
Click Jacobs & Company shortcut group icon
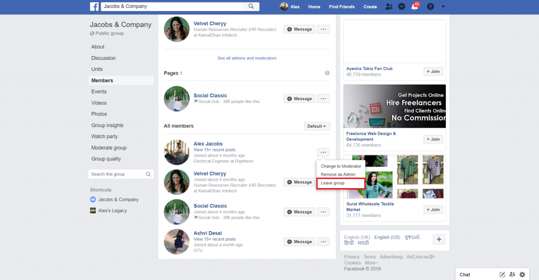(93, 200)
